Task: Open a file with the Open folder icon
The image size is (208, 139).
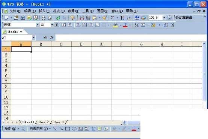Action: pos(16,18)
